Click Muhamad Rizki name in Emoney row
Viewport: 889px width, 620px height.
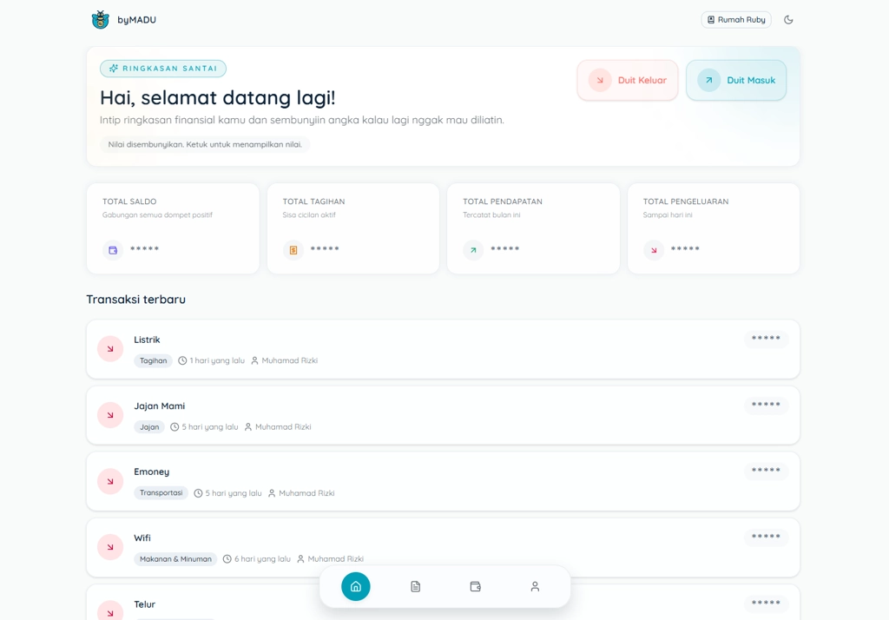pos(306,493)
